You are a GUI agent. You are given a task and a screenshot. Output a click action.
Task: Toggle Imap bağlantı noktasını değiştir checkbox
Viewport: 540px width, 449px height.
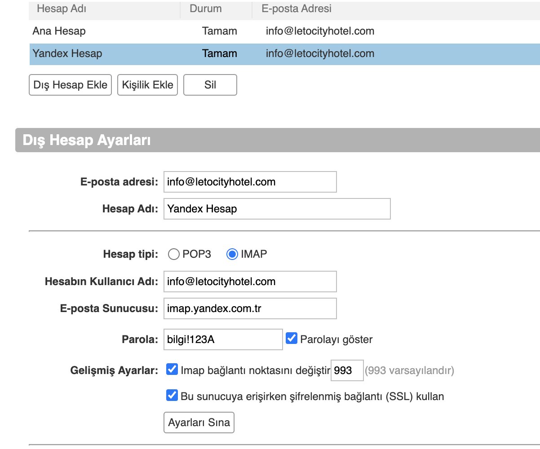pos(172,370)
